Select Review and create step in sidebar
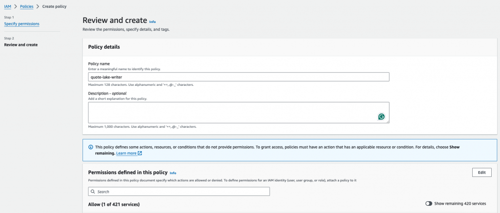Image resolution: width=500 pixels, height=213 pixels. click(21, 45)
